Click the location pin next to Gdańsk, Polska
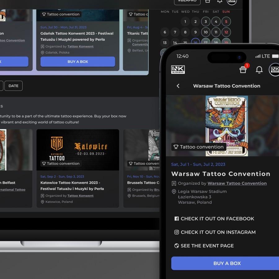Viewport: 279px width, 279px height. pyautogui.click(x=42, y=52)
